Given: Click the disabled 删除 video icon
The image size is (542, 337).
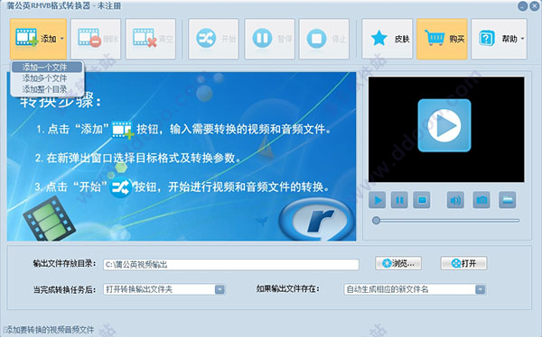Looking at the screenshot, I should coord(89,38).
